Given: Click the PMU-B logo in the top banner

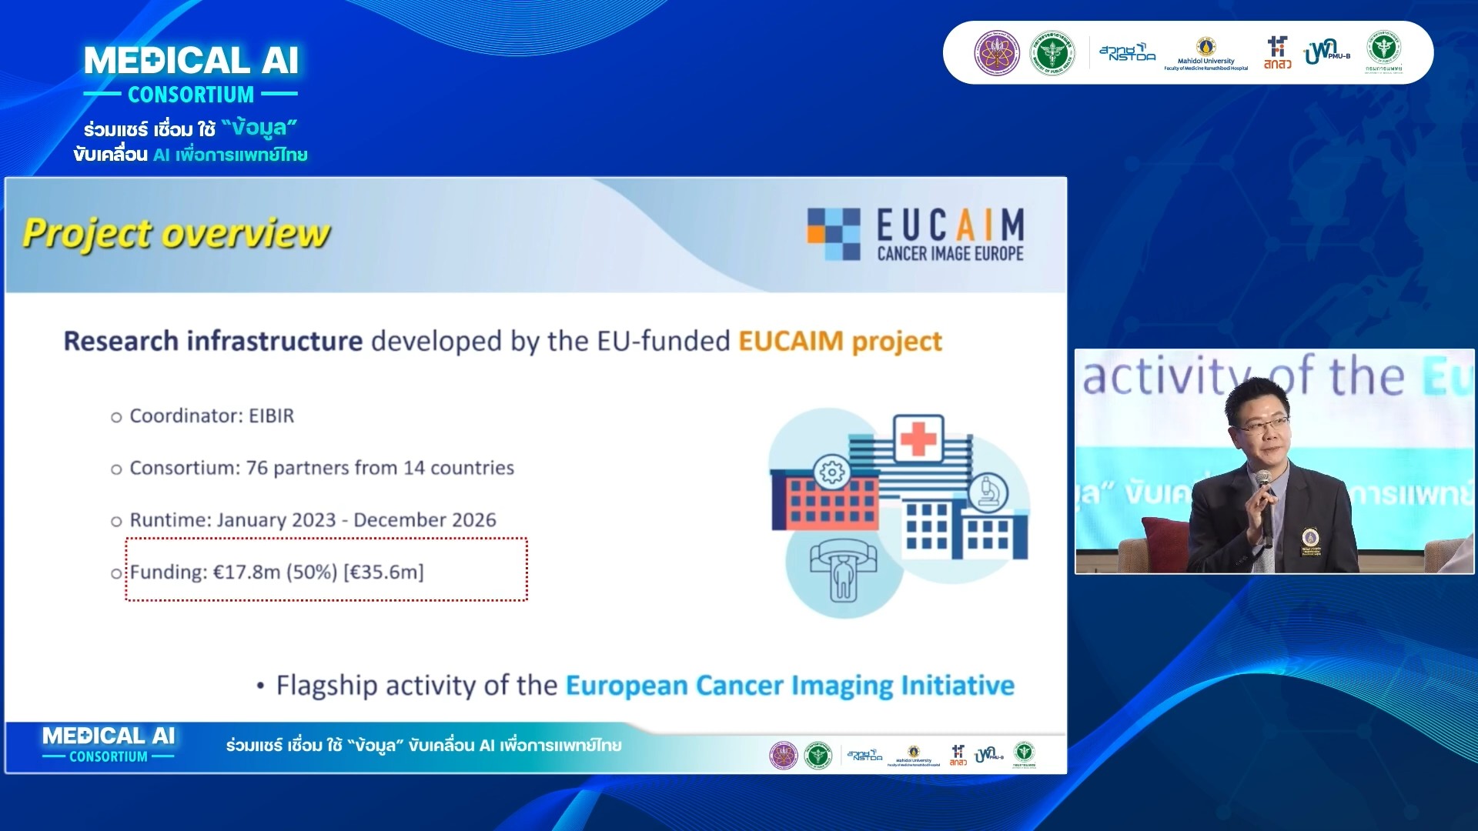Looking at the screenshot, I should (x=1326, y=52).
